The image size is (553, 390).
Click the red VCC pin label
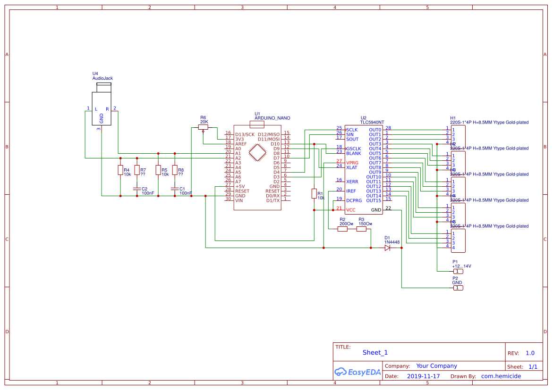point(350,210)
